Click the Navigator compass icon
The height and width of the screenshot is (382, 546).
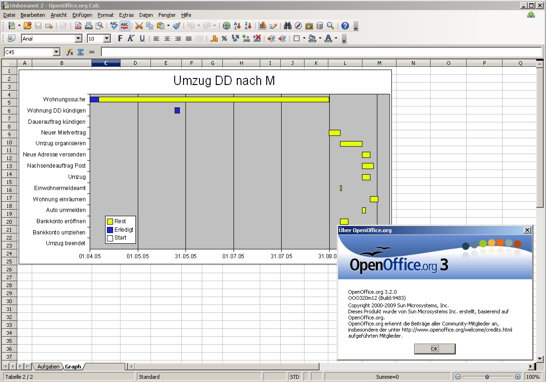point(298,26)
